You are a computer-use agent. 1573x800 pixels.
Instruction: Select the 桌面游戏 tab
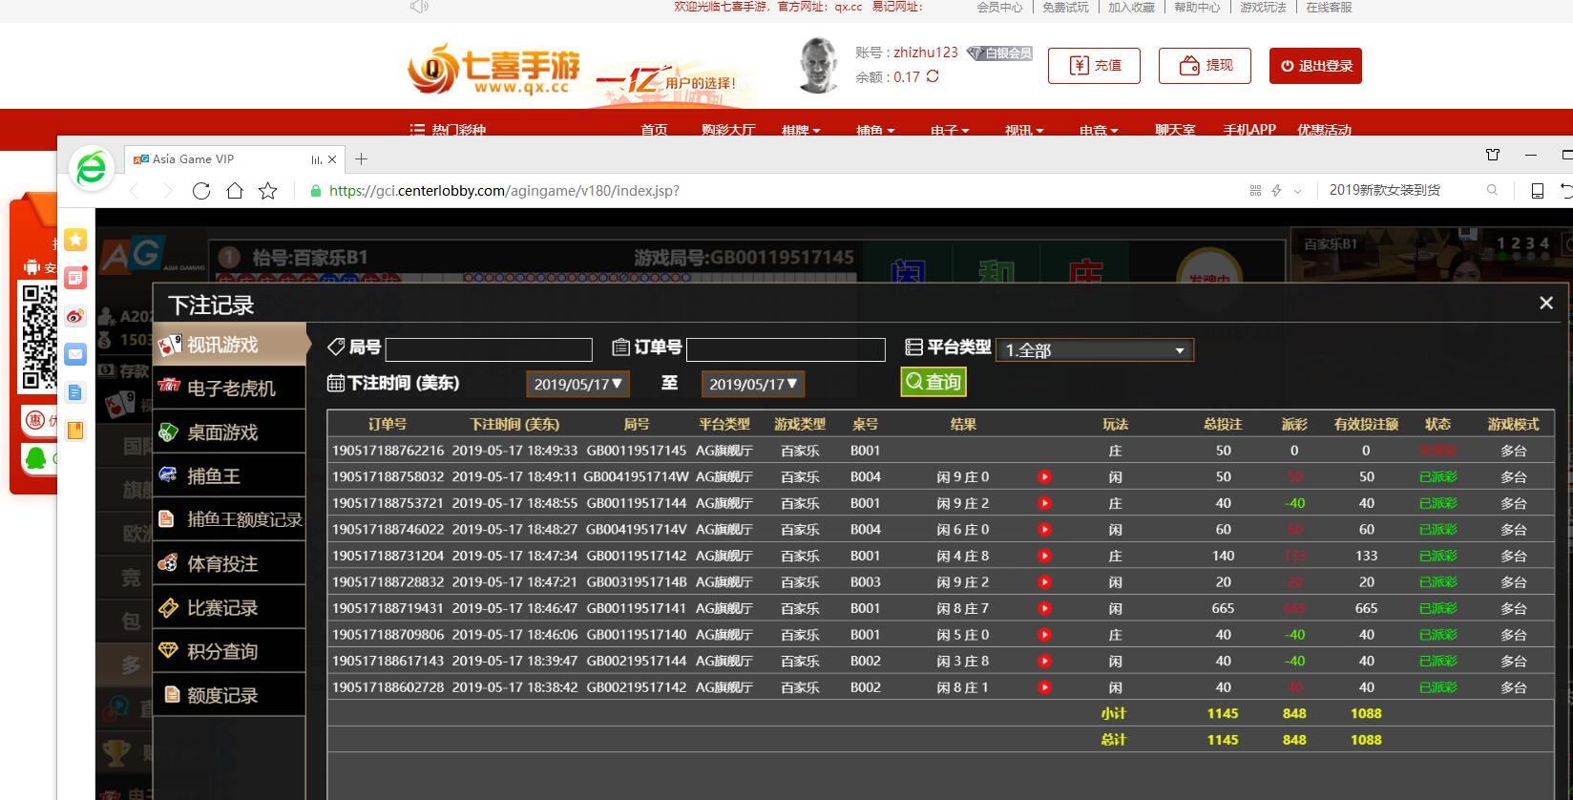point(230,432)
